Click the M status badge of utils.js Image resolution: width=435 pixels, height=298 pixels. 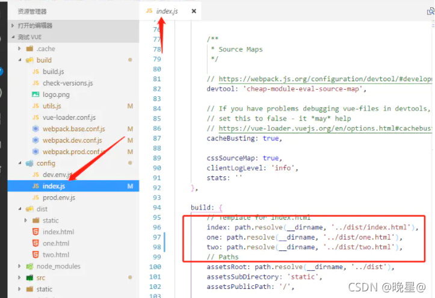pos(130,106)
